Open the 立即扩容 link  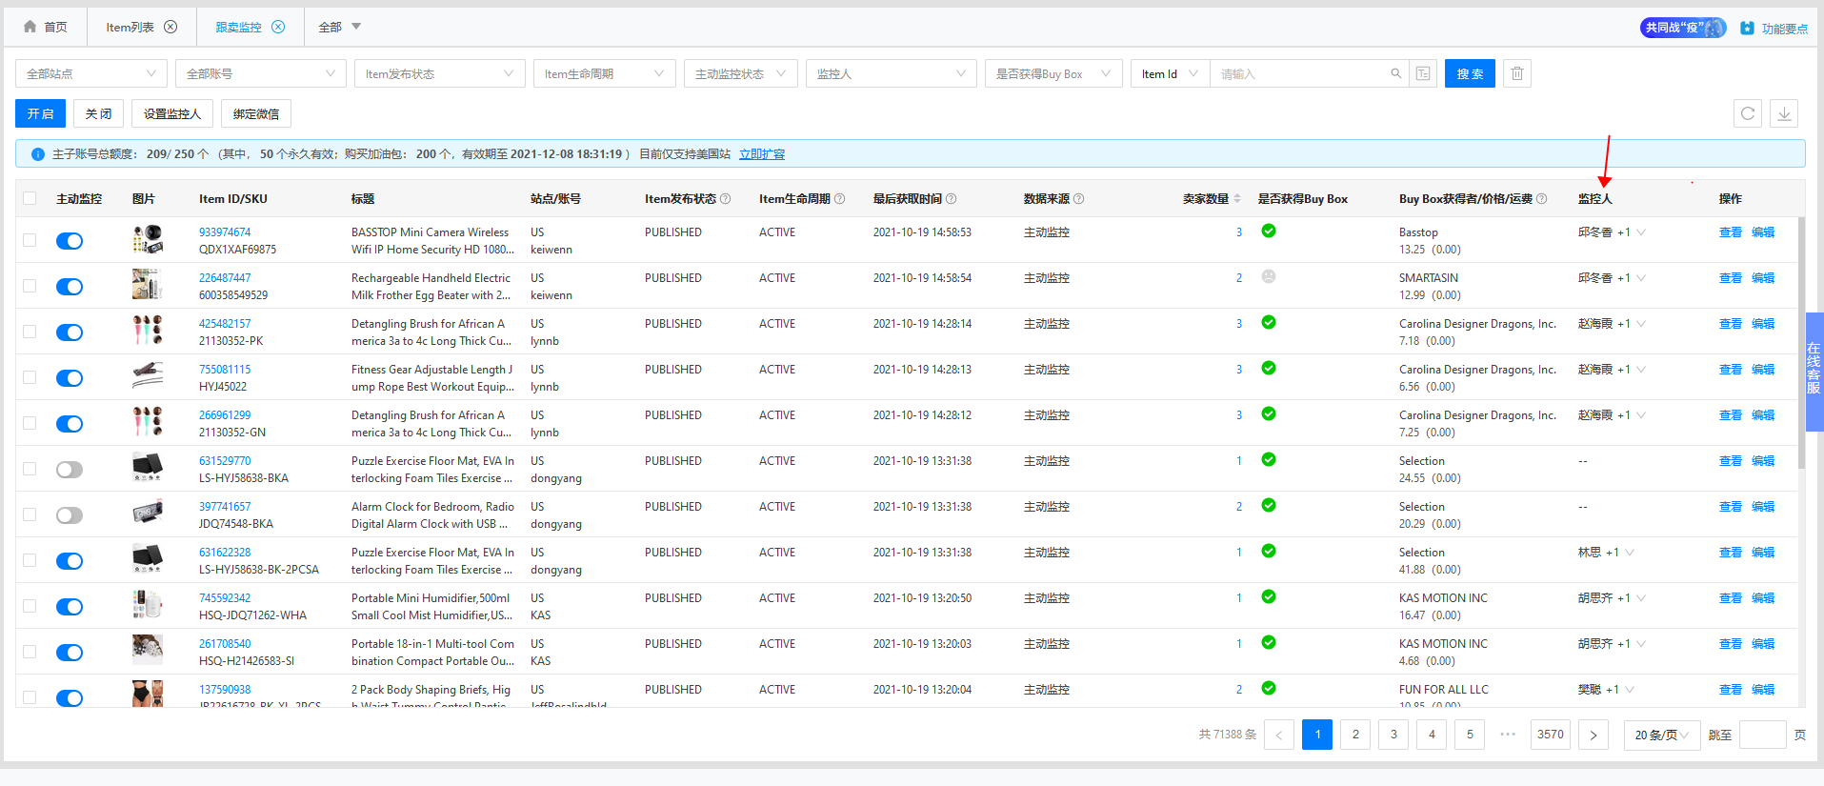coord(762,153)
